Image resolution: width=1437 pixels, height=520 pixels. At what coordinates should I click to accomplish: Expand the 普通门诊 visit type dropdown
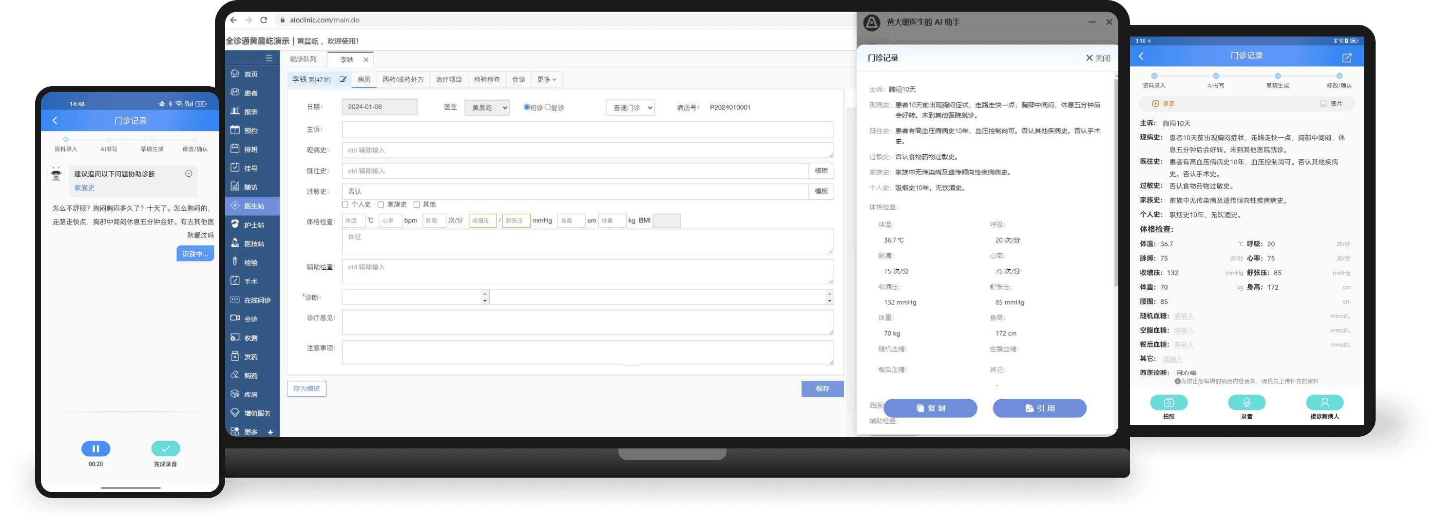click(x=630, y=108)
